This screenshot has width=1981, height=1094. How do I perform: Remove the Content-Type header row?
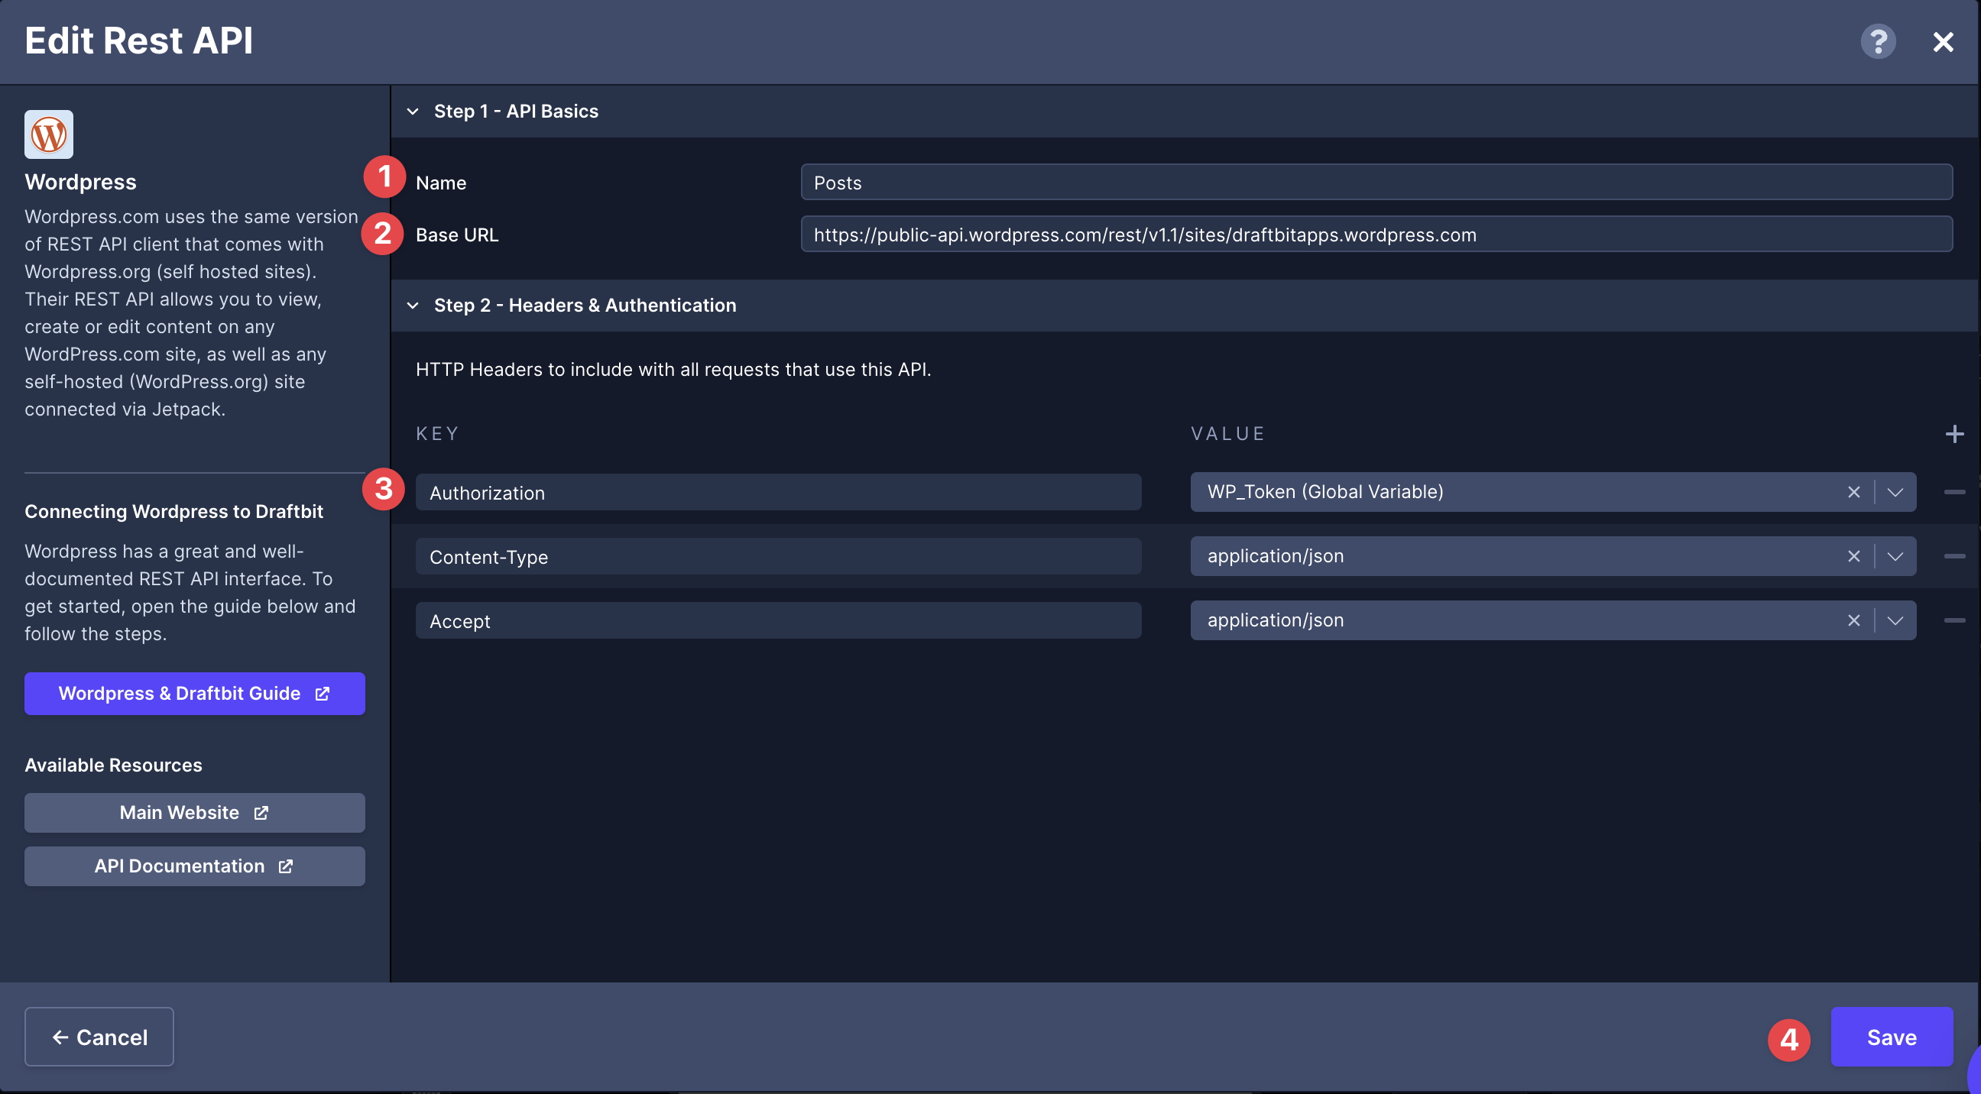pos(1954,557)
